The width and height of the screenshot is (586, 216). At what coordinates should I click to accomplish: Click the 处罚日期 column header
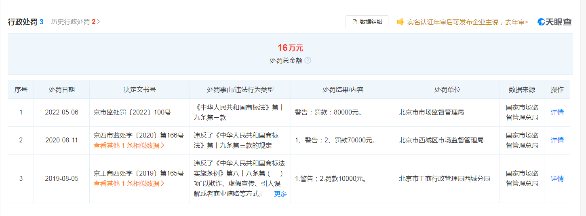click(x=61, y=90)
